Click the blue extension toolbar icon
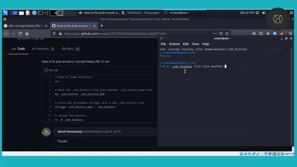This screenshot has width=297, height=167. click(x=275, y=33)
